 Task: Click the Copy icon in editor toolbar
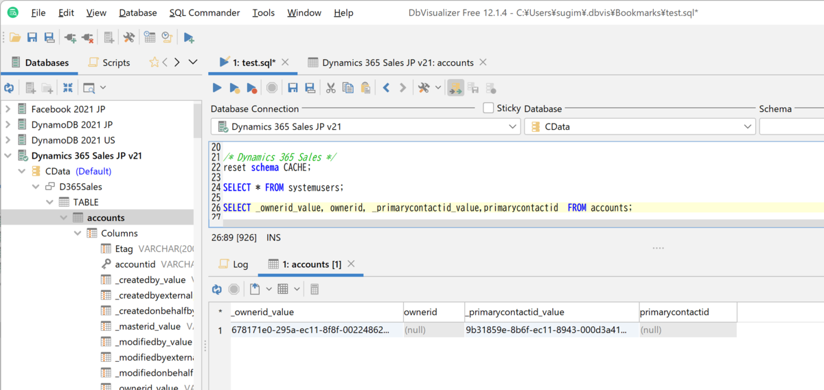[x=347, y=88]
